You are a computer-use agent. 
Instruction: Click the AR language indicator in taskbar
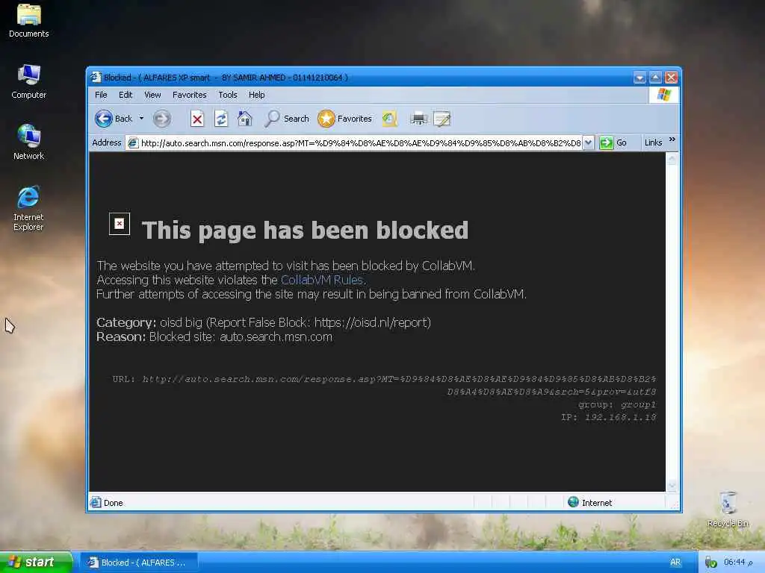tap(675, 563)
